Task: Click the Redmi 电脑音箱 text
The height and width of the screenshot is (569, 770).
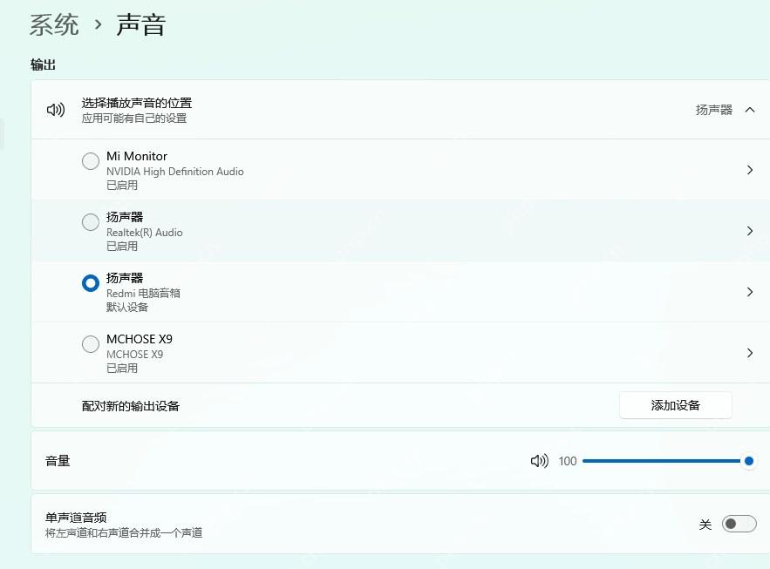Action: coord(143,294)
